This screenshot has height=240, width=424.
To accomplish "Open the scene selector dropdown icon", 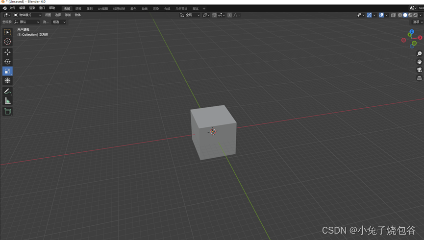I will (x=413, y=8).
